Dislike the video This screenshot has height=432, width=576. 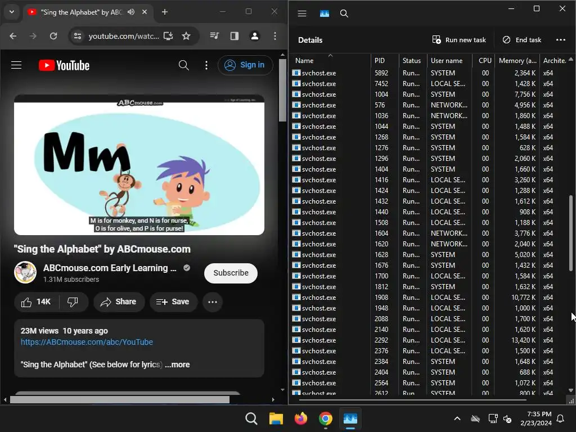(73, 302)
